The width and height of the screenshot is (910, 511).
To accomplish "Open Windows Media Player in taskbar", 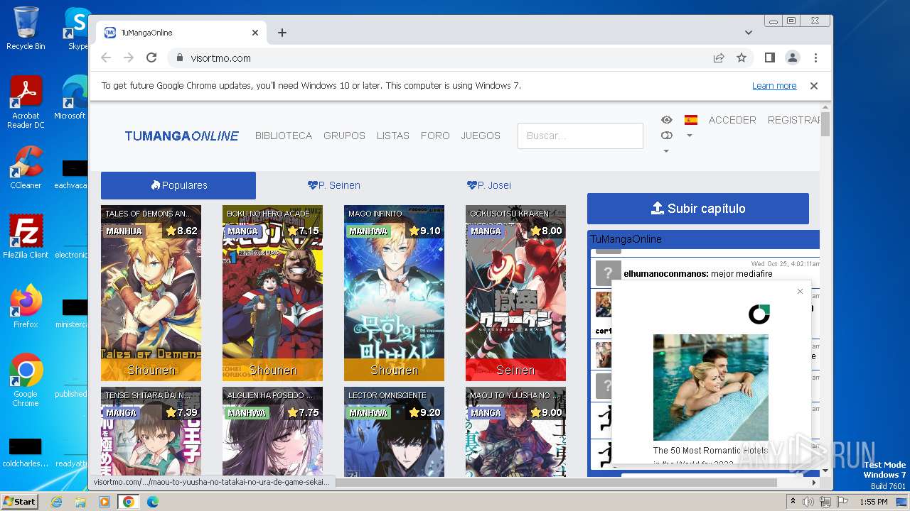I will point(105,502).
